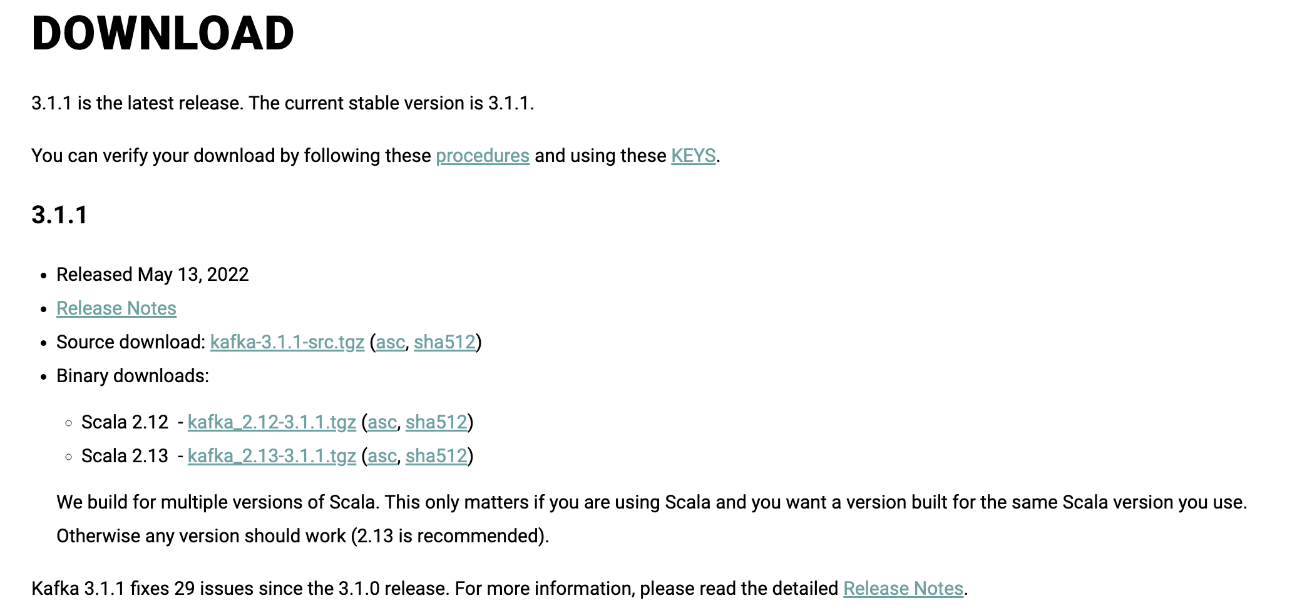This screenshot has height=613, width=1297.
Task: Click the Released May 13, 2022 text
Action: coord(153,275)
